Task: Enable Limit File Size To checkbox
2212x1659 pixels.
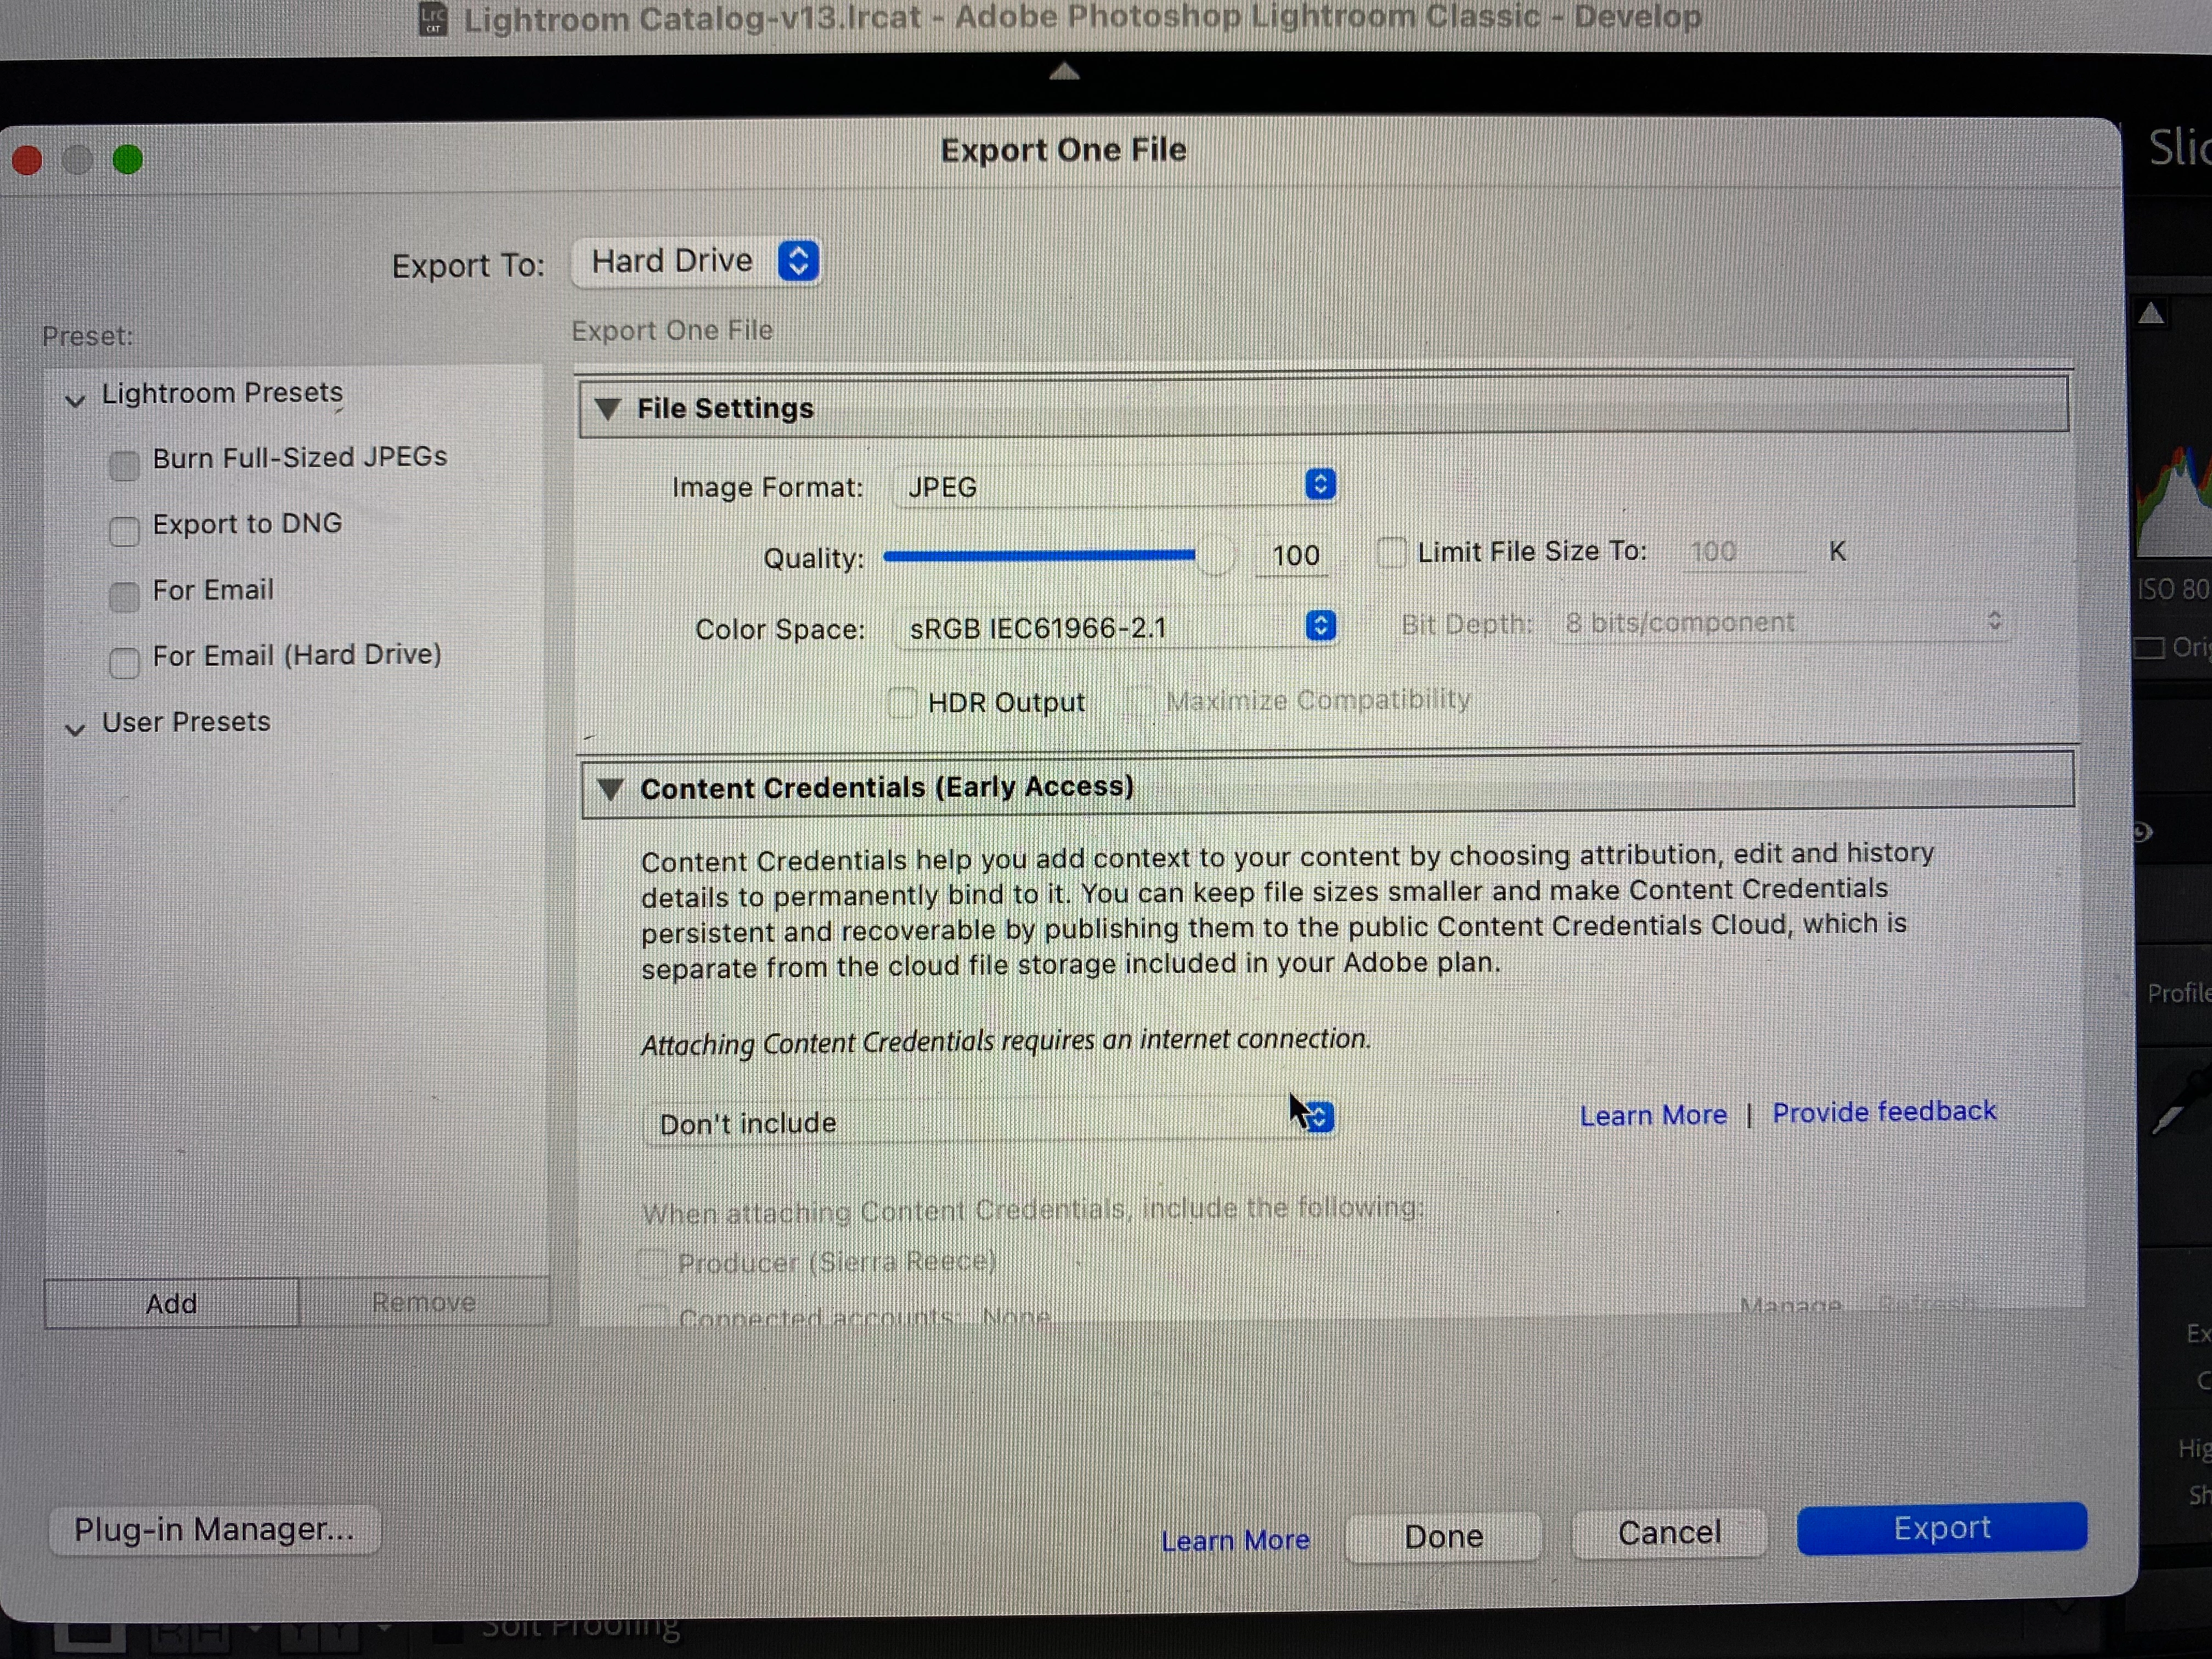Action: point(1391,552)
